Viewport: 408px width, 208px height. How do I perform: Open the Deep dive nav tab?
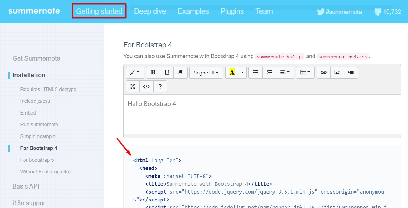150,11
